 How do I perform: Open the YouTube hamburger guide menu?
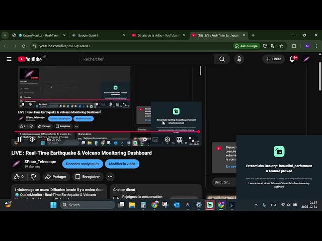[x=9, y=59]
